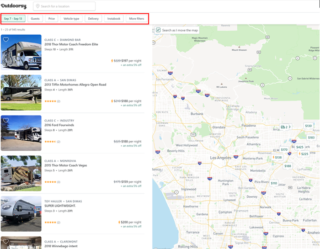Click the $110 map price marker
The image size is (320, 249).
[x=274, y=183]
